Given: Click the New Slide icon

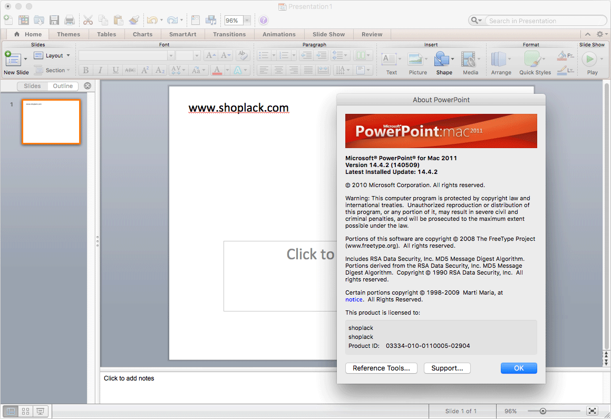Looking at the screenshot, I should (13, 59).
